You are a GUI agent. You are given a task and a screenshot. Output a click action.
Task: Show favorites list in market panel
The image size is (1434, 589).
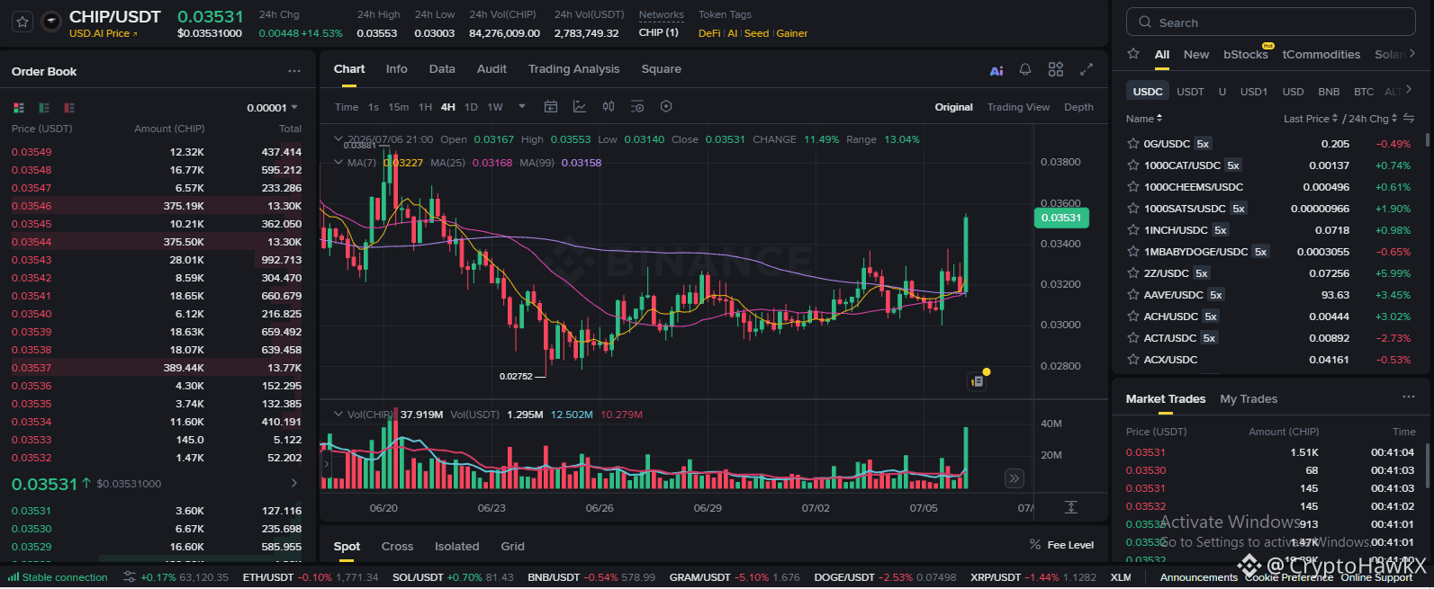click(x=1133, y=54)
